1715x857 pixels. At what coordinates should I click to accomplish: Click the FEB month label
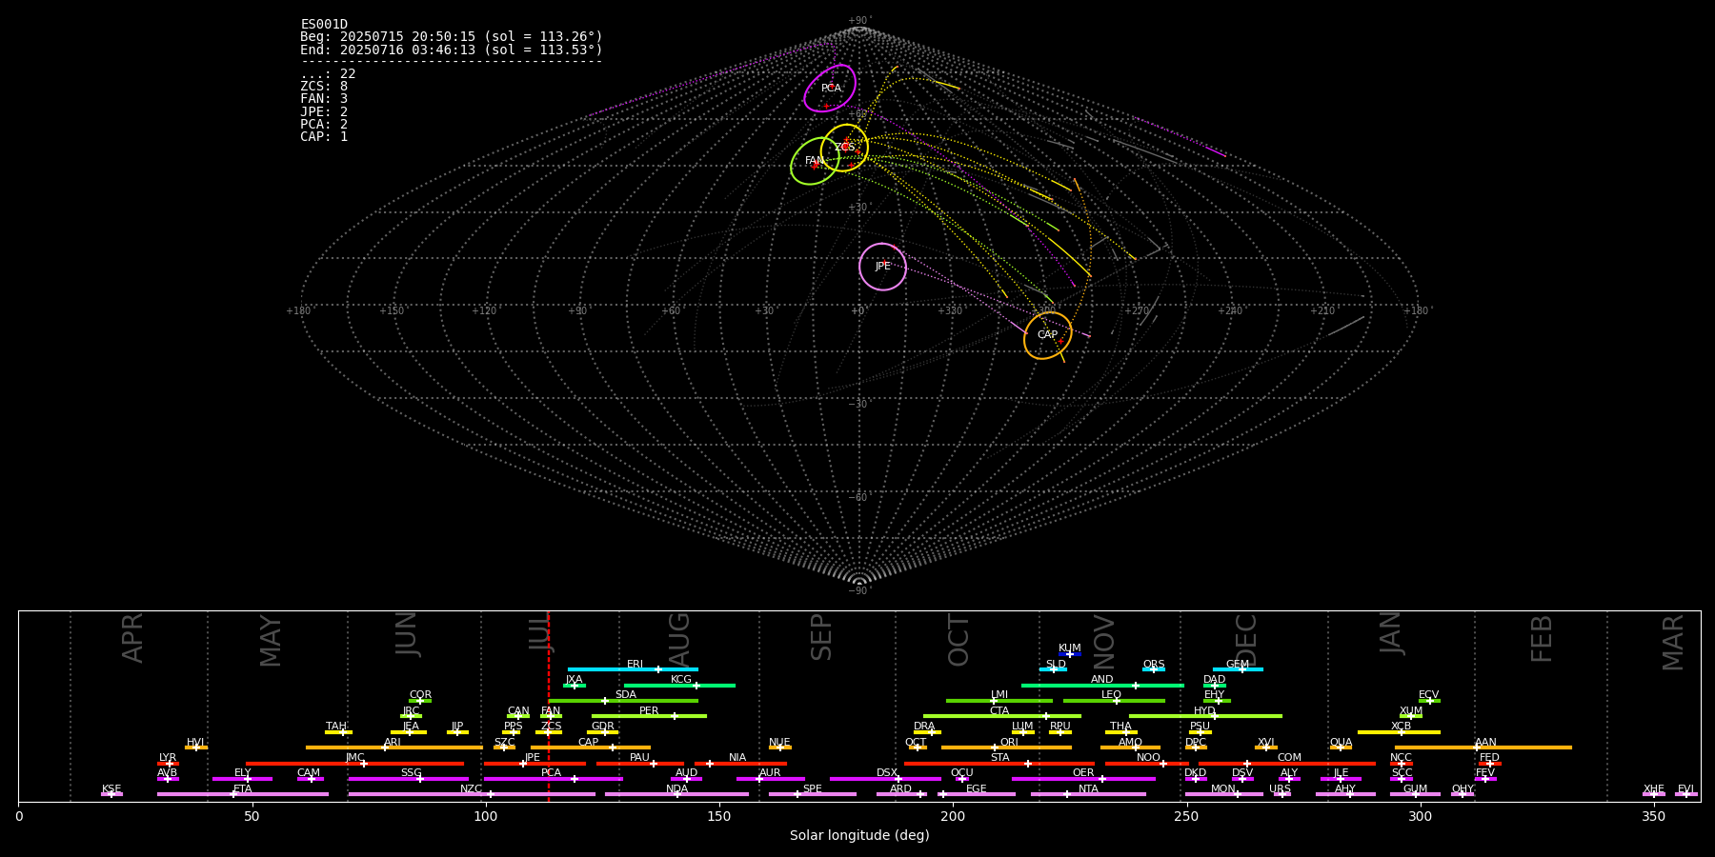[1542, 639]
